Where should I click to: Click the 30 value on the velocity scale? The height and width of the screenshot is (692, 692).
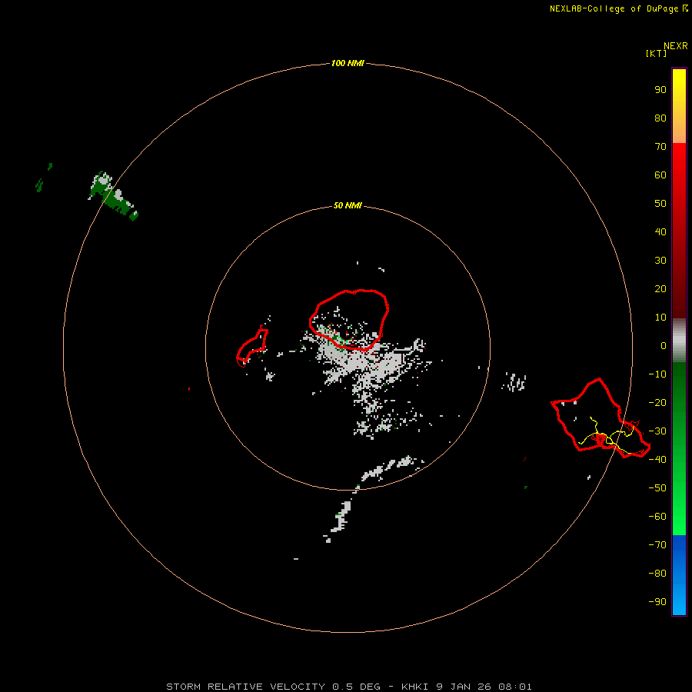point(660,261)
